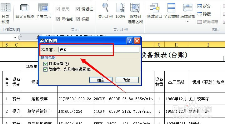Click the name (名称) input field
This screenshot has height=124, width=225.
(98, 50)
